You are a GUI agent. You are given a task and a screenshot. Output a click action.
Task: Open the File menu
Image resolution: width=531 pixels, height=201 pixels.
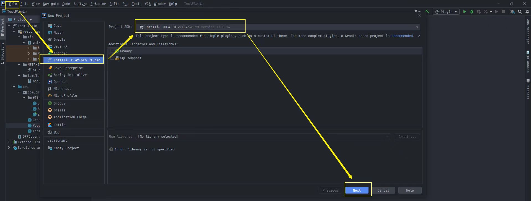(13, 4)
